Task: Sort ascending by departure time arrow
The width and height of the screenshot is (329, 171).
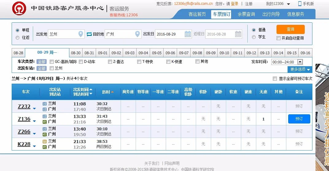Action: (x=91, y=89)
